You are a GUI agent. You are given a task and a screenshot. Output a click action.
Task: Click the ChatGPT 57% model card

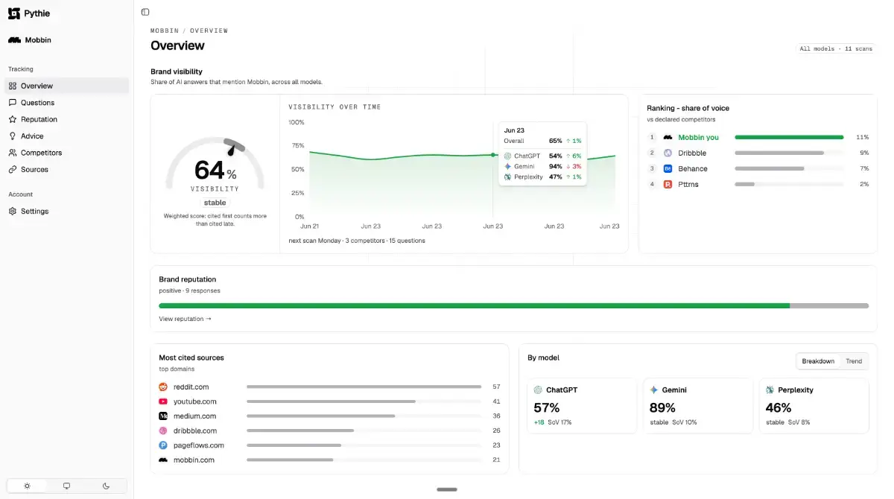pyautogui.click(x=583, y=406)
